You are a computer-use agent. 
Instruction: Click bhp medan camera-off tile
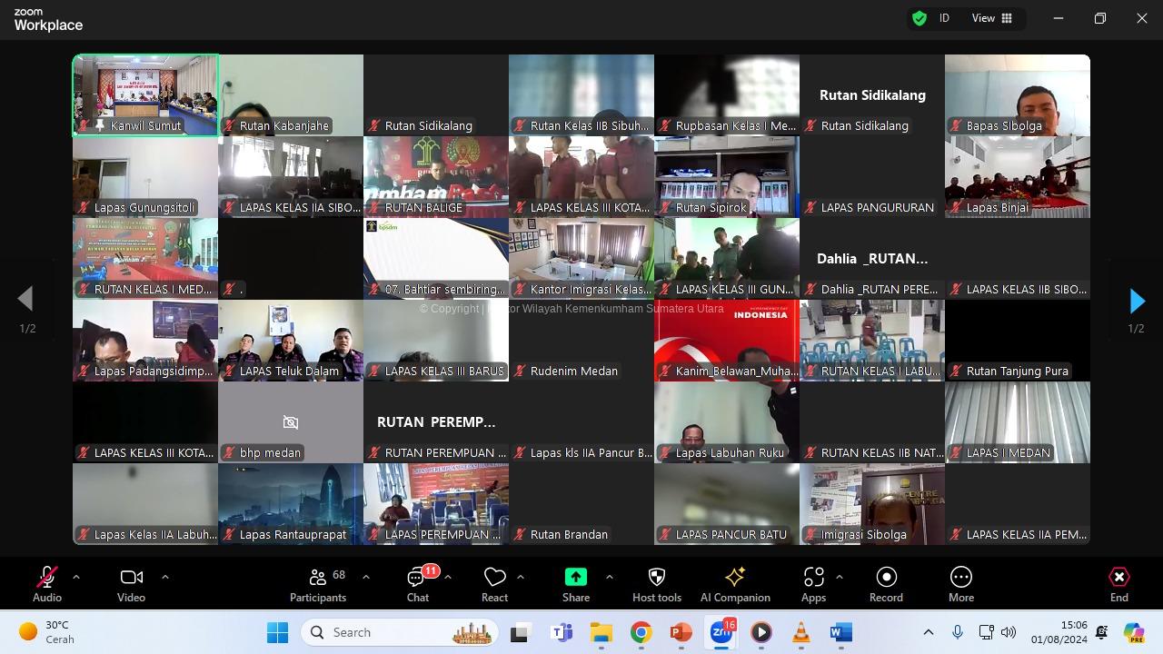(291, 422)
